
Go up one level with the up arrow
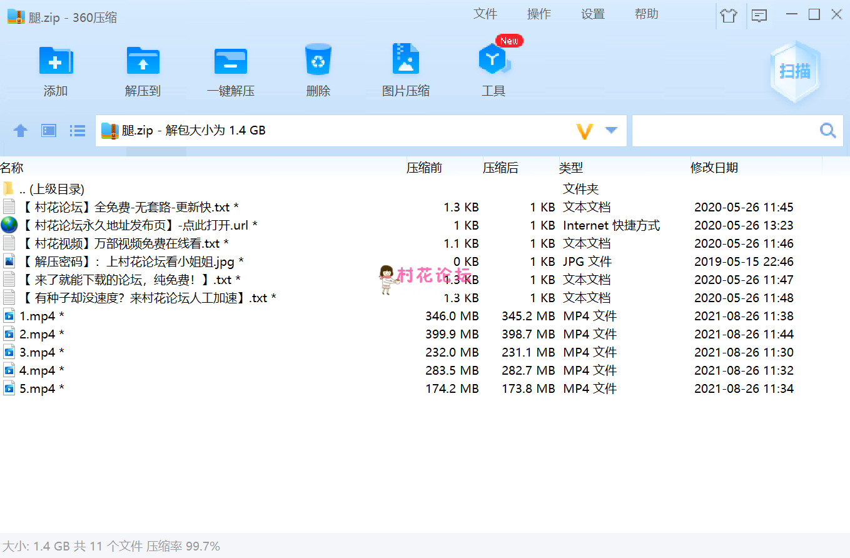[21, 131]
